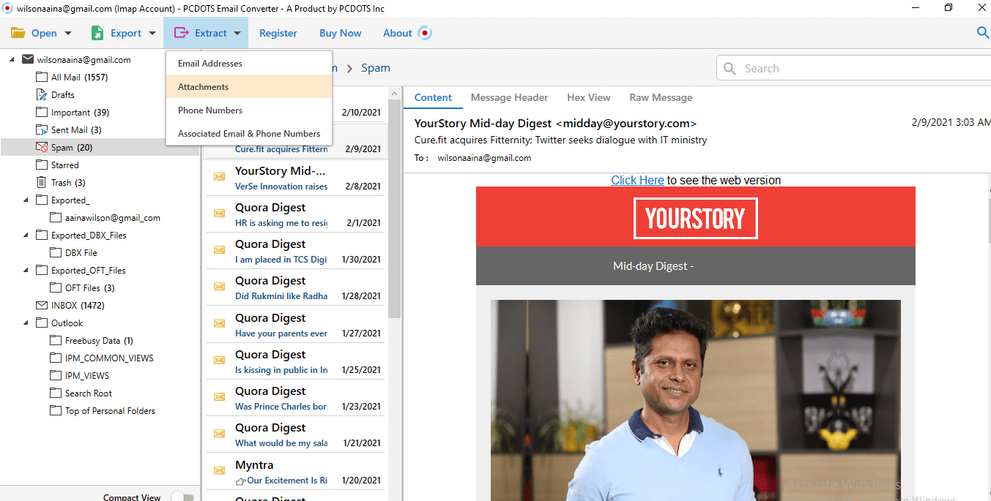The image size is (991, 501).
Task: Click the Extract dropdown arrow
Action: tap(237, 33)
